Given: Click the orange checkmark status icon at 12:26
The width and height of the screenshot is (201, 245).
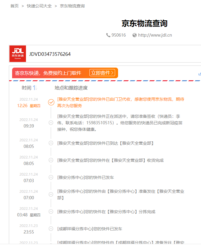Looking at the screenshot, I should 51,102.
